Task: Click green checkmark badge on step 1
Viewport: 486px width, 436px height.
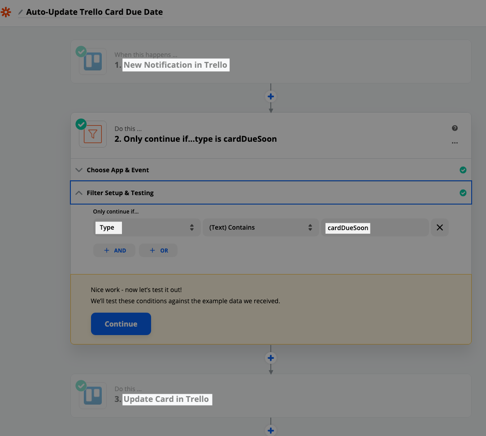Action: (81, 52)
